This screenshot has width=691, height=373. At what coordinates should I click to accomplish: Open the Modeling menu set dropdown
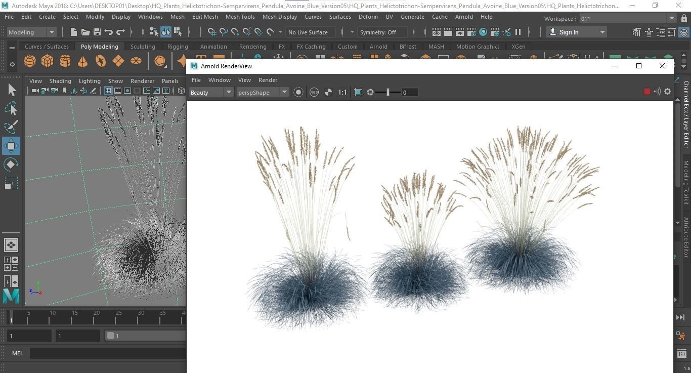coord(31,32)
